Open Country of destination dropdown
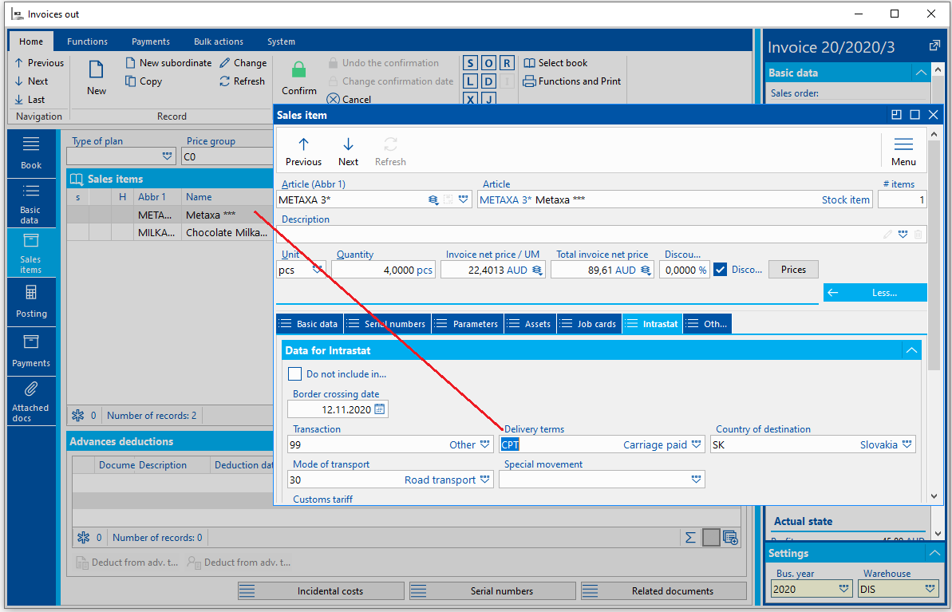Viewport: 952px width, 612px height. [x=907, y=444]
